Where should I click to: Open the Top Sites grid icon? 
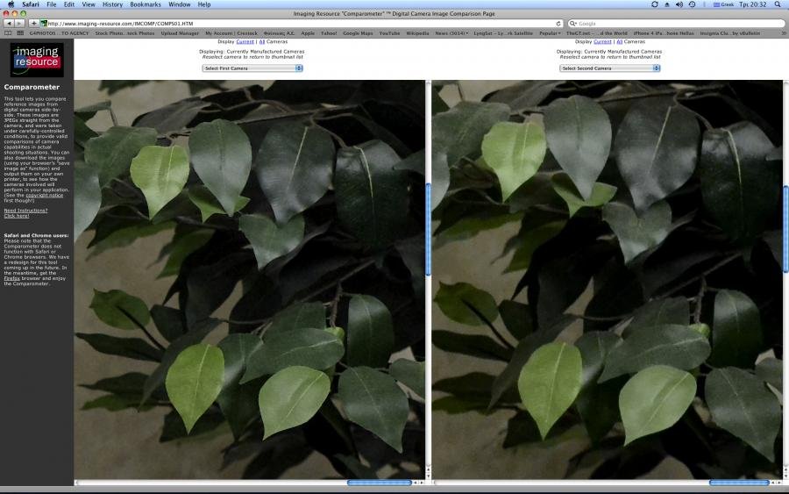pos(20,33)
